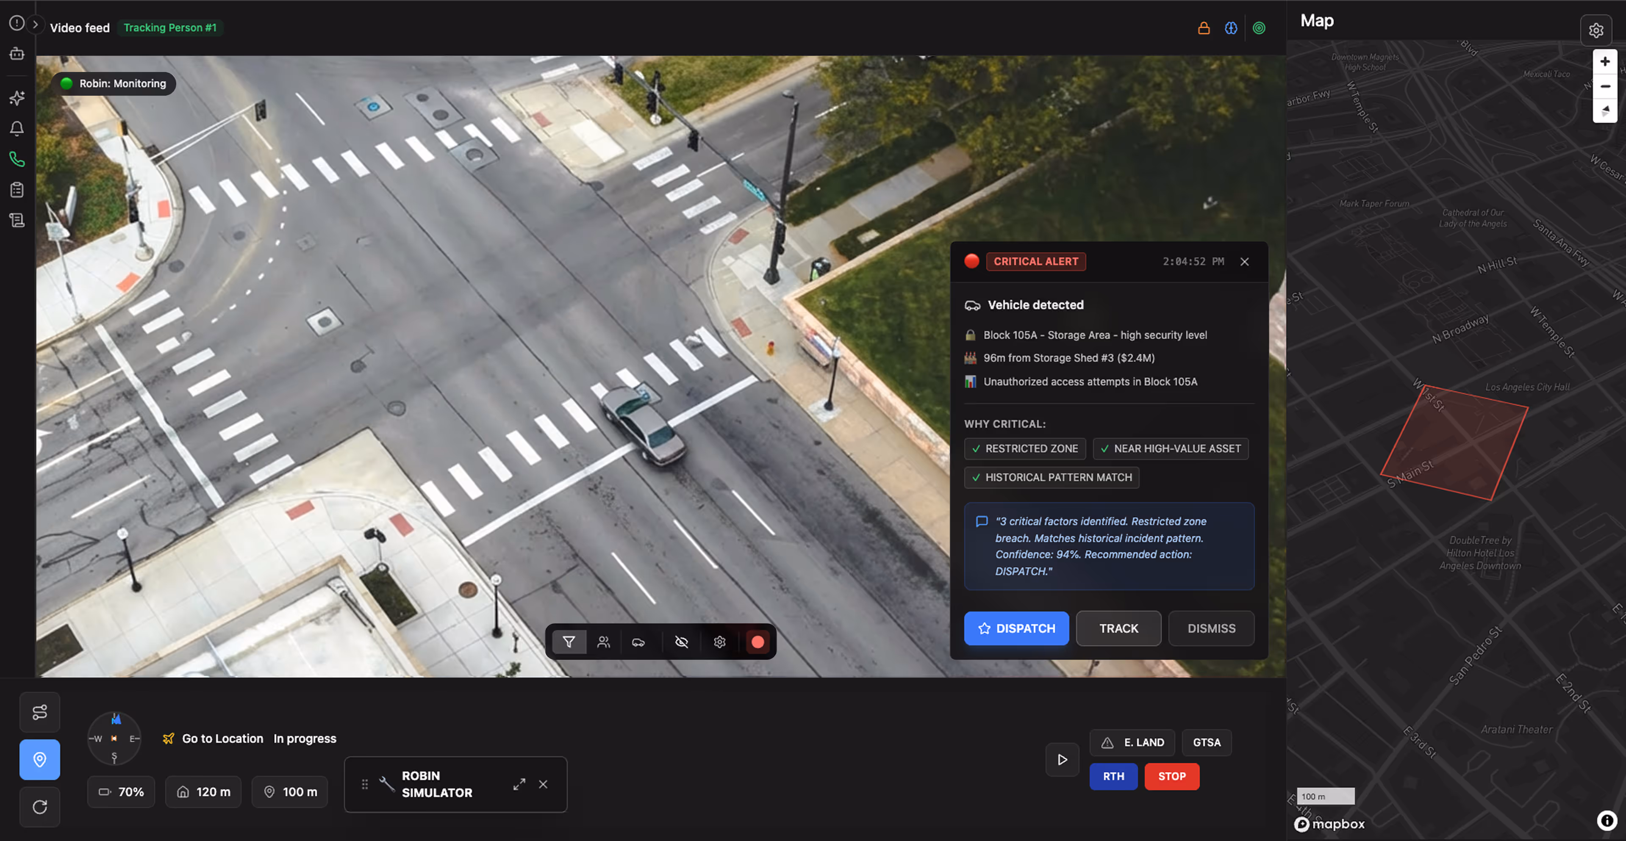Open the AI sparkle icon in sidebar
The image size is (1626, 841).
(x=17, y=98)
